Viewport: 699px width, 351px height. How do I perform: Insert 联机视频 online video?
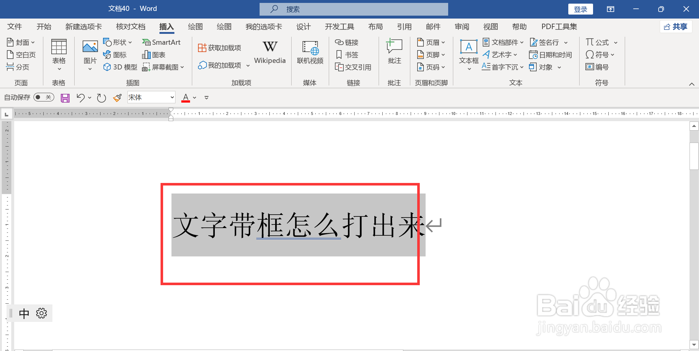[x=310, y=53]
